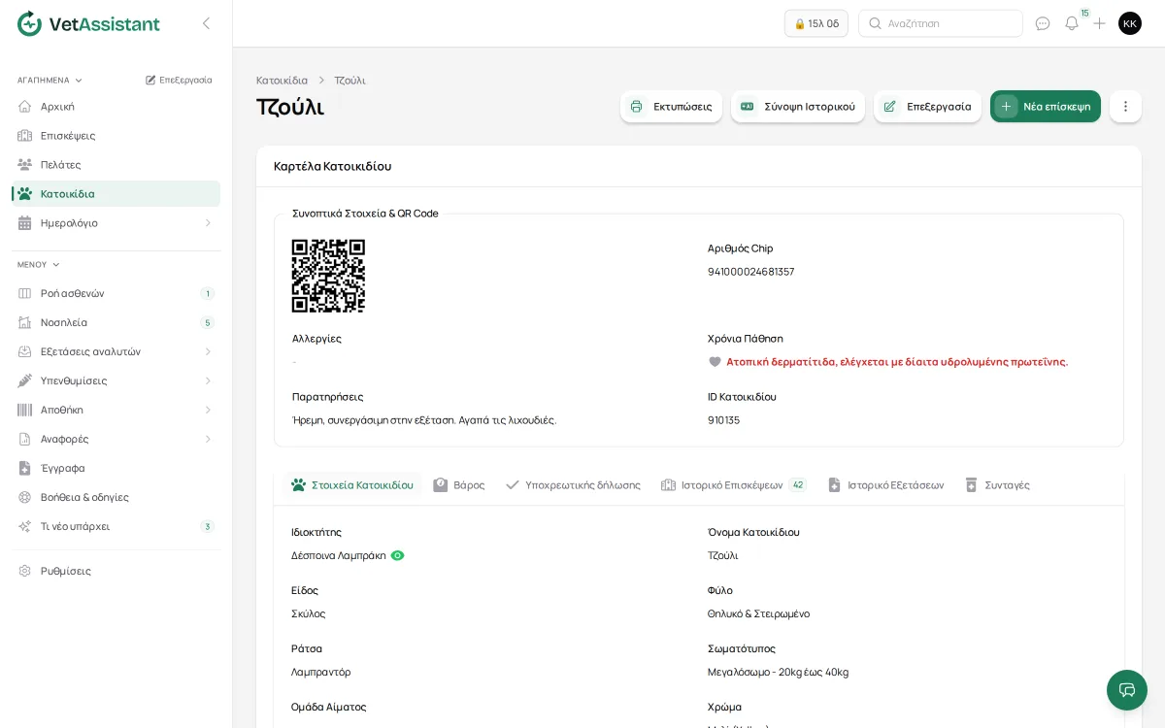The width and height of the screenshot is (1165, 728).
Task: Open the Συνταγές tab
Action: 997,485
